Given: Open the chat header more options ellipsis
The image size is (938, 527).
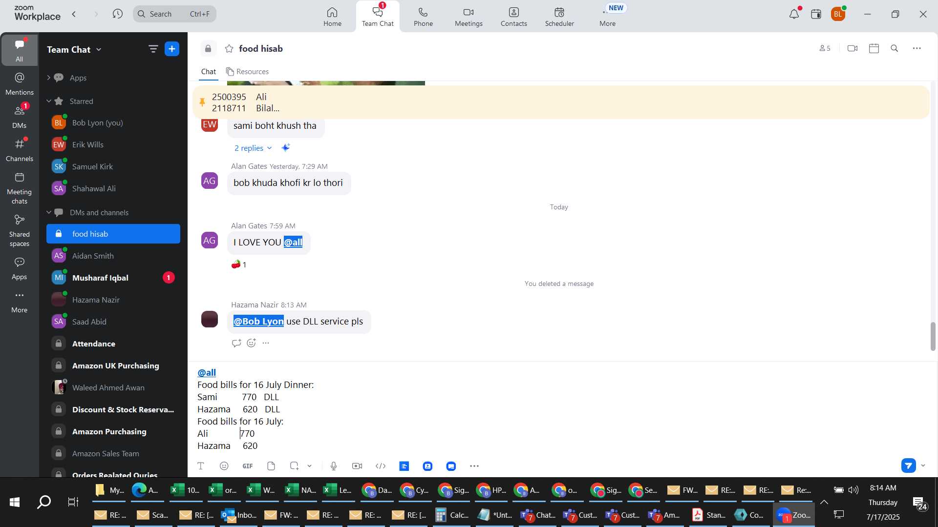Looking at the screenshot, I should coord(917,48).
